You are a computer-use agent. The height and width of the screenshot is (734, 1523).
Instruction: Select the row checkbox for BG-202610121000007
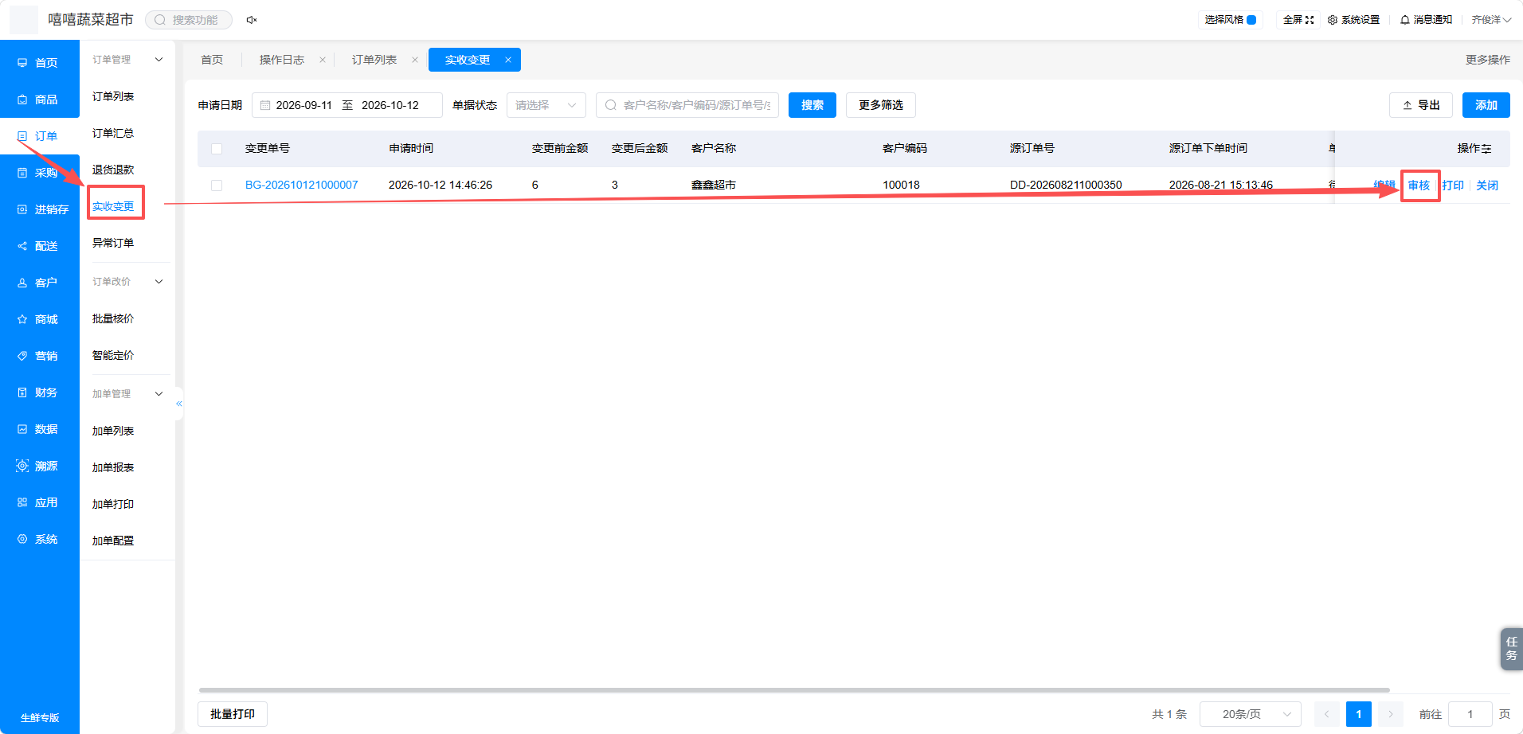click(217, 185)
